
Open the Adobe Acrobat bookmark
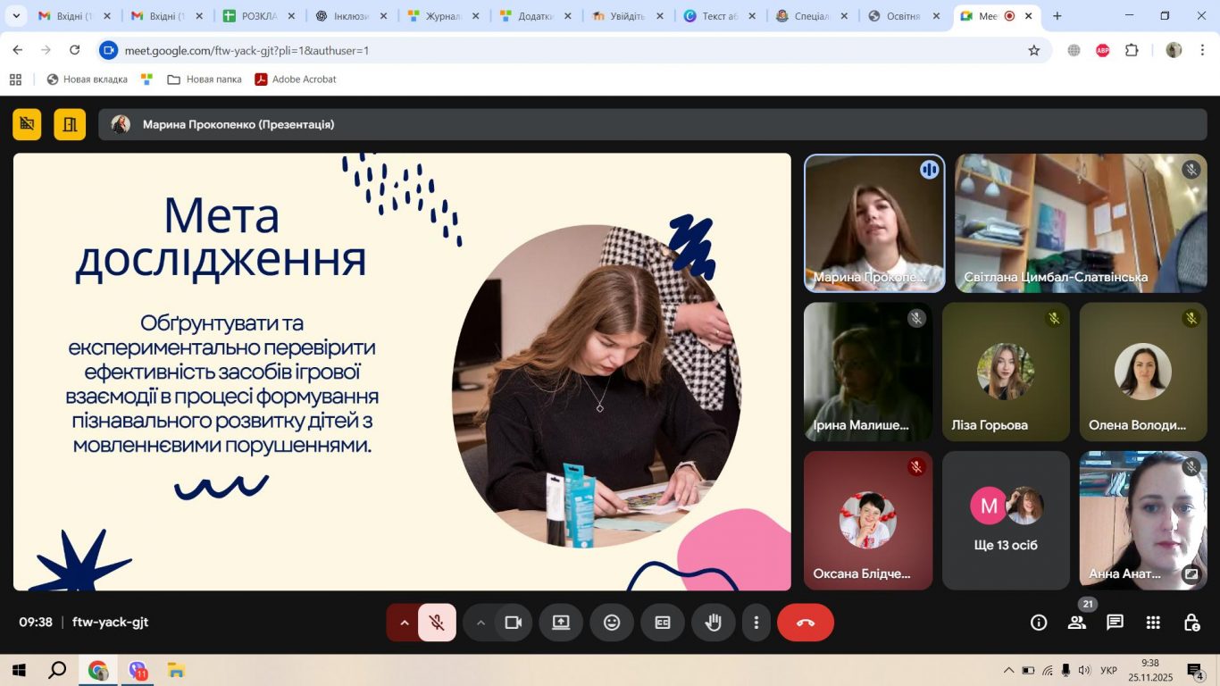296,79
